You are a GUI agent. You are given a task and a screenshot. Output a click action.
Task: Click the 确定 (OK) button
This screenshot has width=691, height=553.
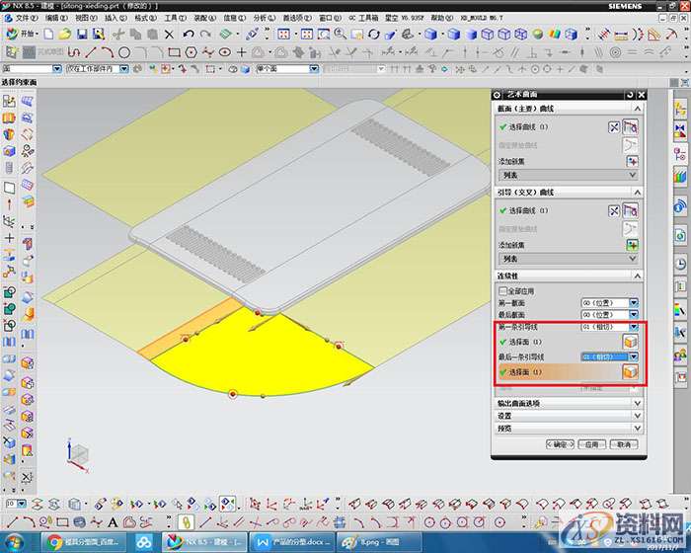click(561, 444)
